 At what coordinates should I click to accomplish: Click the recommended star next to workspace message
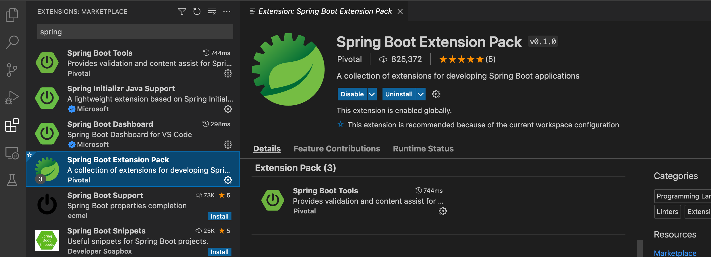[341, 124]
